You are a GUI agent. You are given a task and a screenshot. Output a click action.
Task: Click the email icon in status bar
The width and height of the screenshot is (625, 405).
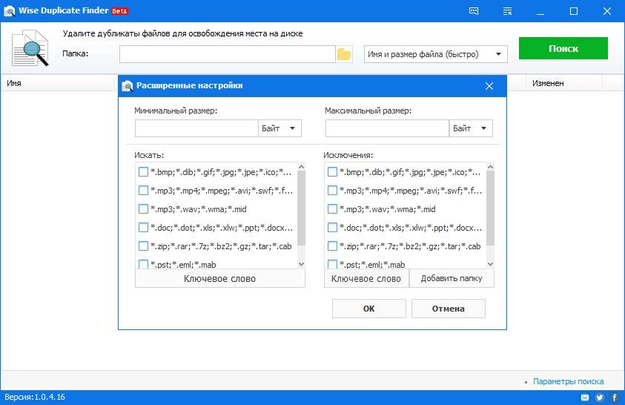pyautogui.click(x=585, y=398)
